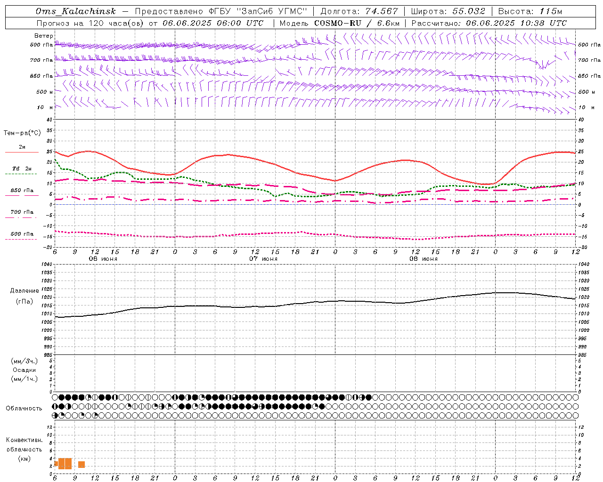Select the Осадки precipitation label

24,370
